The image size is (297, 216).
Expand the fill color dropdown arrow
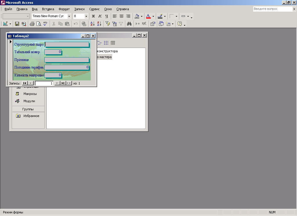click(x=142, y=16)
